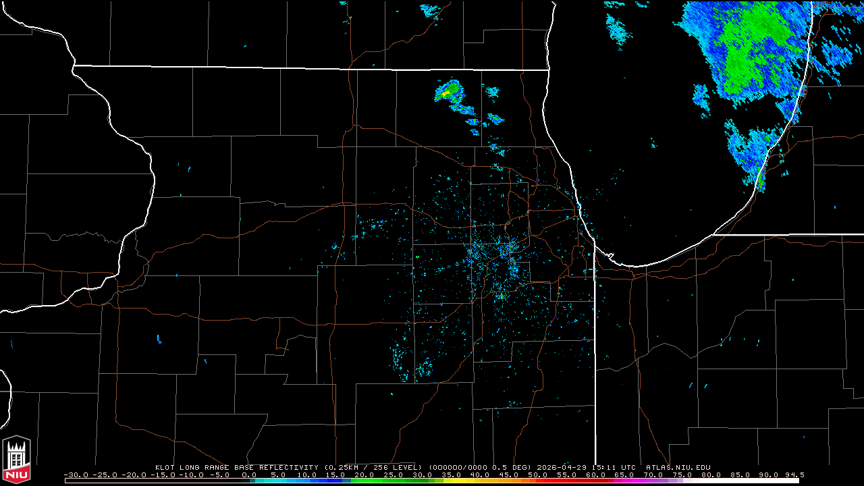Click the 20.0 value on the color scale

364,475
